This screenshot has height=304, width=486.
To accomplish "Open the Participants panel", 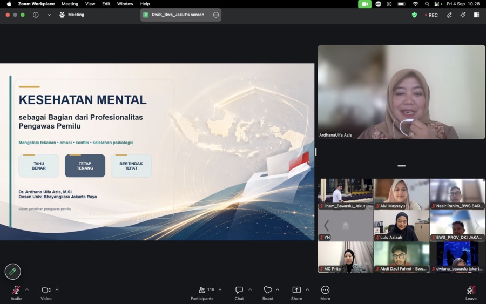I will click(202, 293).
